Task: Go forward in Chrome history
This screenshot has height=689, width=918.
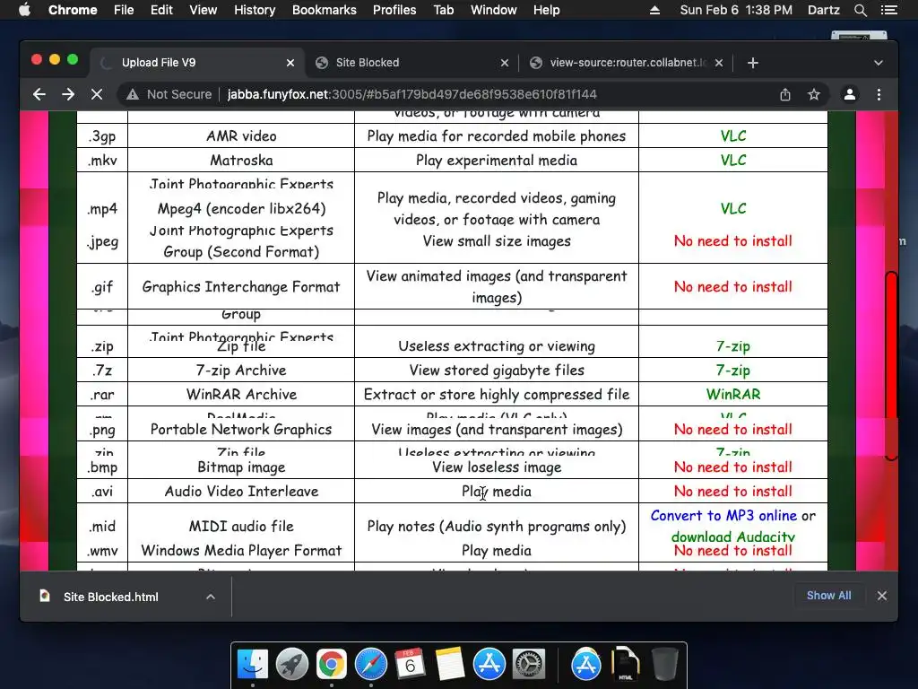Action: (x=68, y=94)
